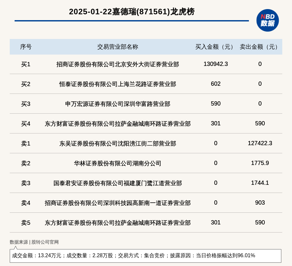Screen dimensions: 292x266
Task: Select sell amount 127422.3
Action: 260,143
